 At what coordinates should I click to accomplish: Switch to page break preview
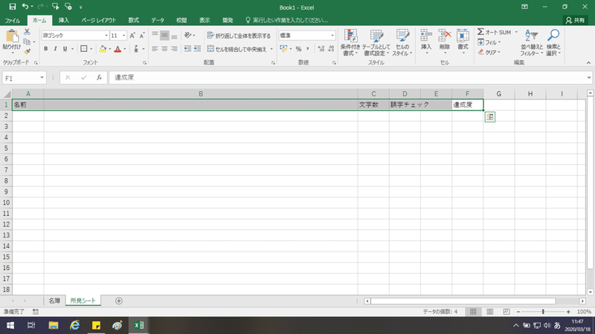(506, 312)
